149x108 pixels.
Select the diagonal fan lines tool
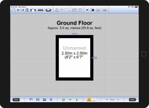[67, 10]
